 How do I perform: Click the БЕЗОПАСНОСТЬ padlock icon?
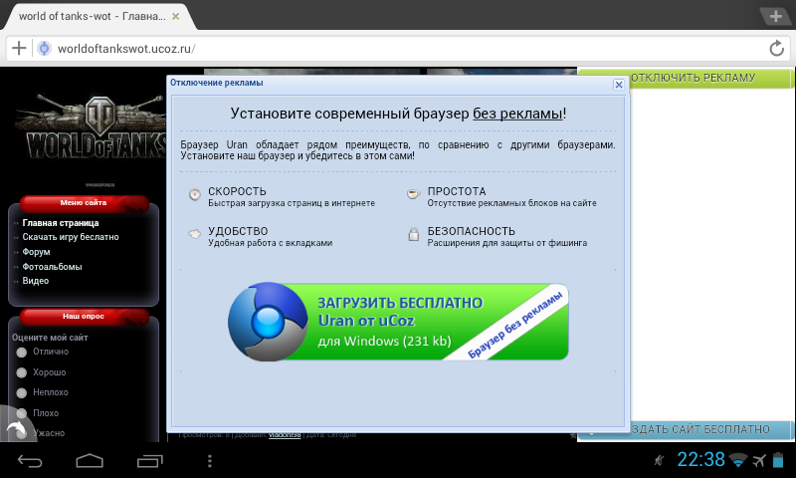click(x=414, y=234)
